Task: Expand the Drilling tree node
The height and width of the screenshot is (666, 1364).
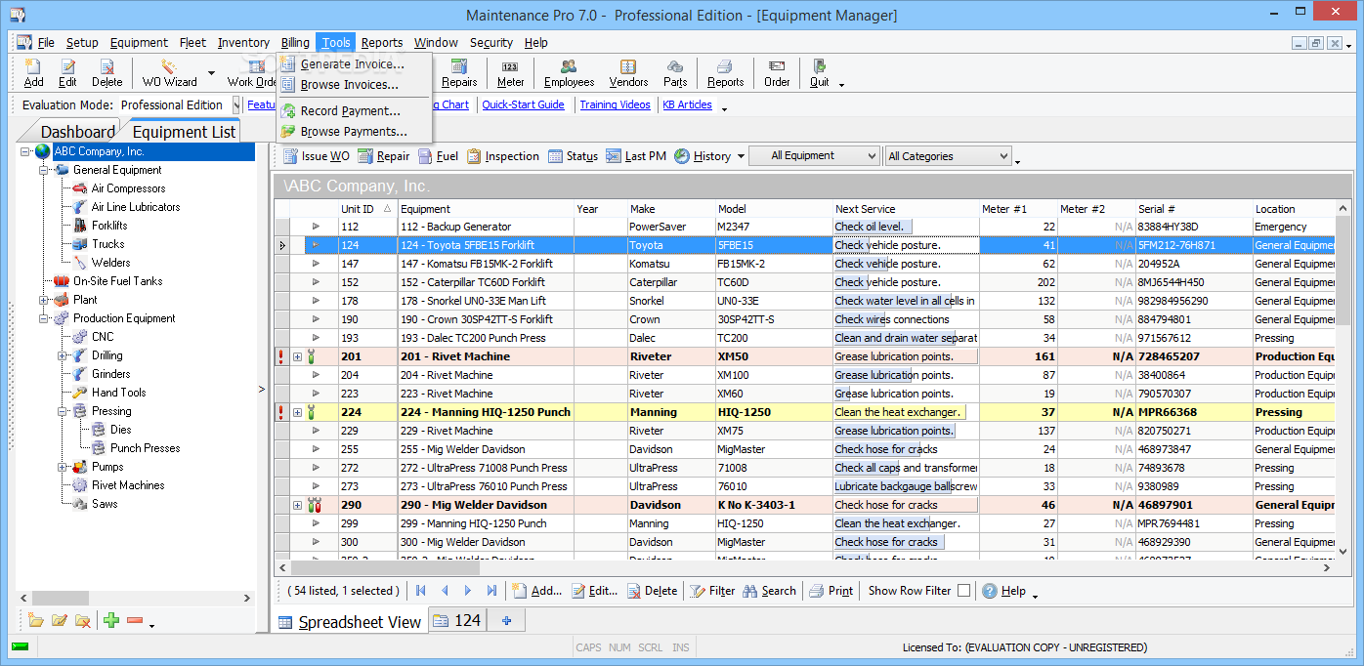Action: click(x=63, y=355)
